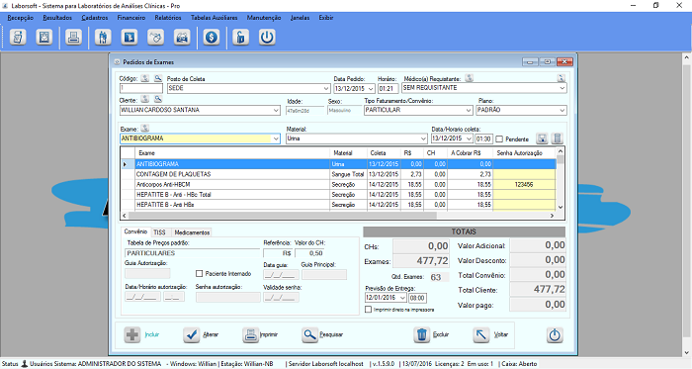Viewport: 692px width, 369px height.
Task: Toggle the Pendente checkbox
Action: click(499, 139)
